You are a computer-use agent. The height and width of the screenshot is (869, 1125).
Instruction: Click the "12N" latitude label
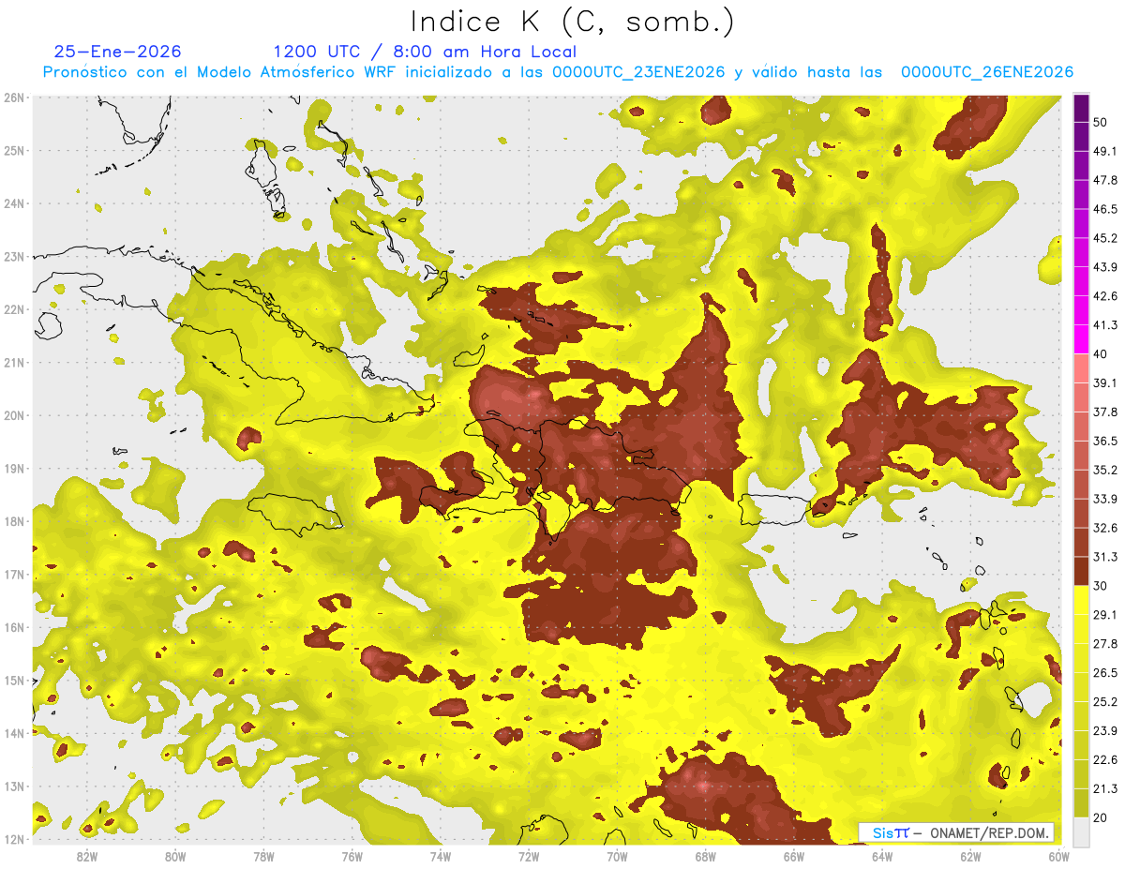coord(14,839)
